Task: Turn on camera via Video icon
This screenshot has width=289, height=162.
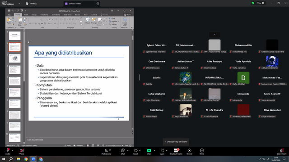Action: [22, 150]
